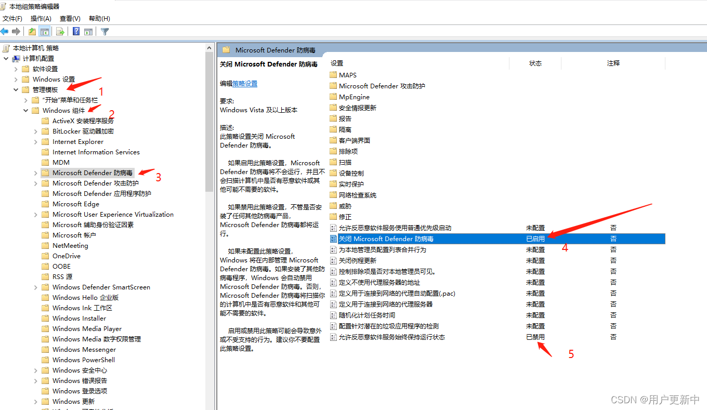Click the setting icon beside 随机化计划任务时间
707x410 pixels.
(333, 315)
